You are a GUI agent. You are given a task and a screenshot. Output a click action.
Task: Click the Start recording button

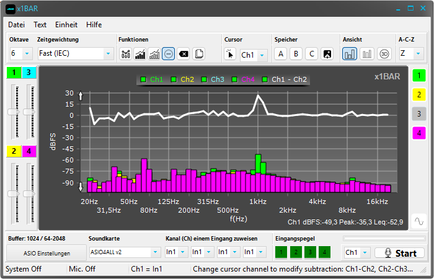tap(400, 253)
